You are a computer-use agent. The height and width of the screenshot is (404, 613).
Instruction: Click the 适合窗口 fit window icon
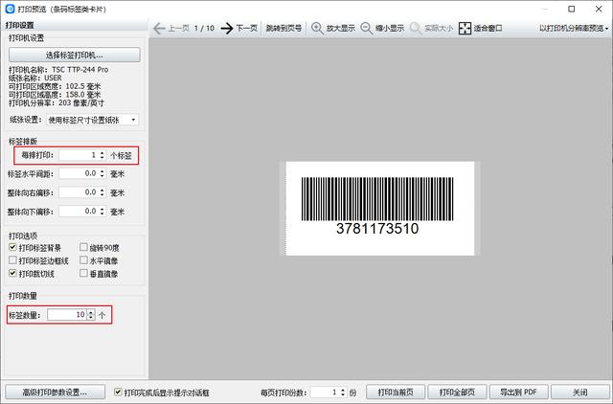[465, 28]
